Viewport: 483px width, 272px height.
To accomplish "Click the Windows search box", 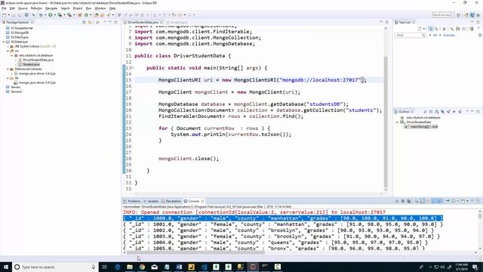I will coord(55,267).
